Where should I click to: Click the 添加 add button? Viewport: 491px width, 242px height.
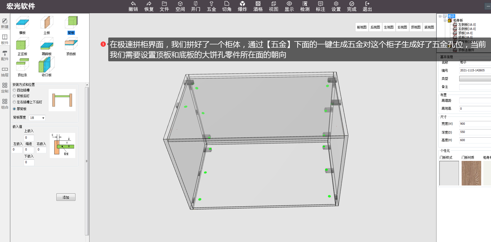[x=66, y=197]
